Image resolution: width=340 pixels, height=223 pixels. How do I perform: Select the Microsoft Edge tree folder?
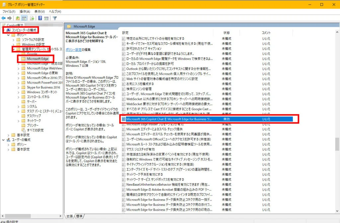coord(38,59)
